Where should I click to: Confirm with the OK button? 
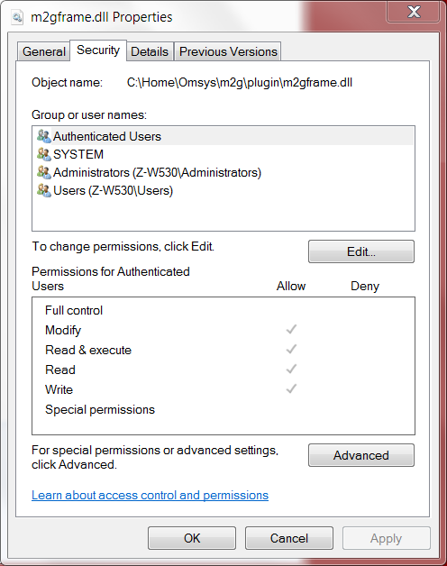192,538
